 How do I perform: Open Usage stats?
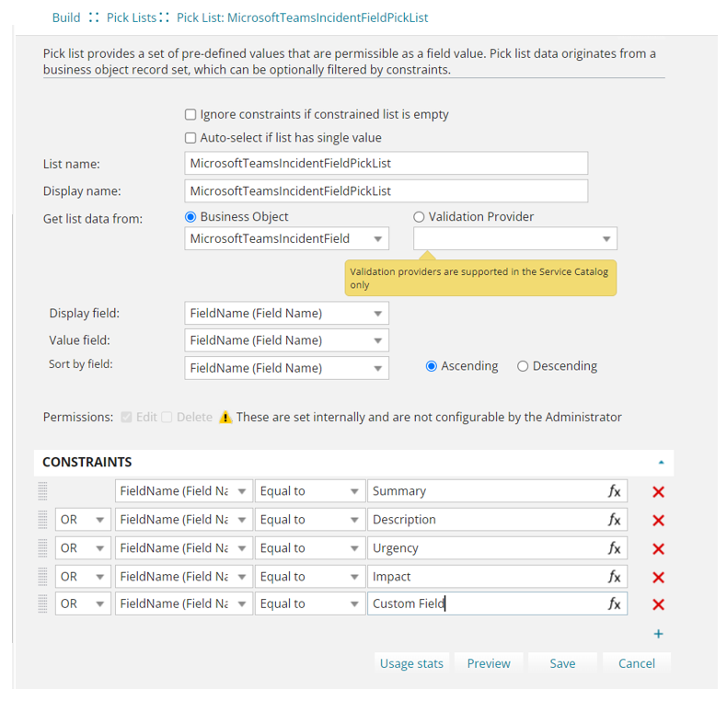pyautogui.click(x=411, y=663)
